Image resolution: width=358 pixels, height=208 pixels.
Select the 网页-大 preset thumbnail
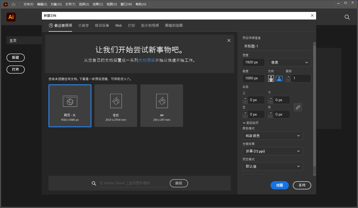click(x=70, y=106)
